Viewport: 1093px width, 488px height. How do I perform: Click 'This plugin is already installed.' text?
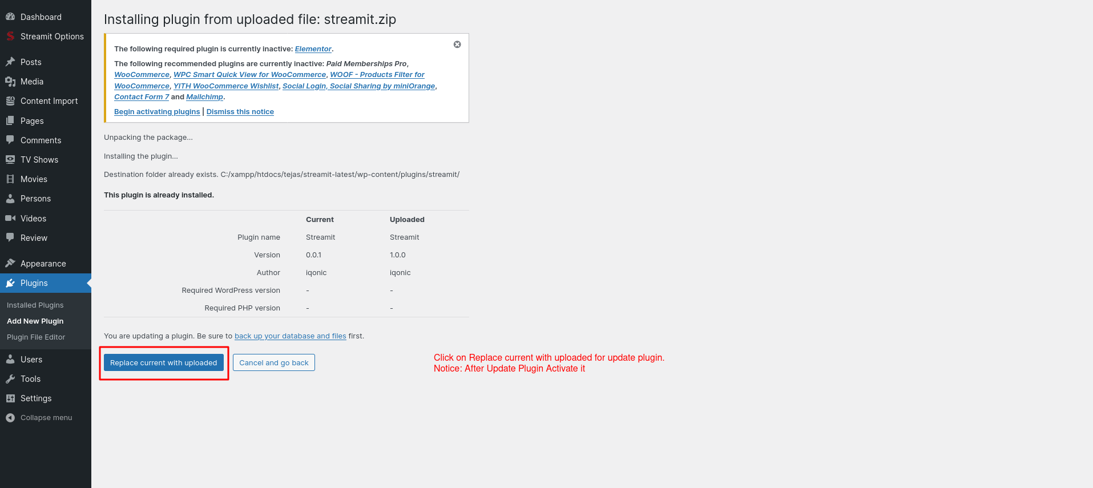click(x=159, y=195)
